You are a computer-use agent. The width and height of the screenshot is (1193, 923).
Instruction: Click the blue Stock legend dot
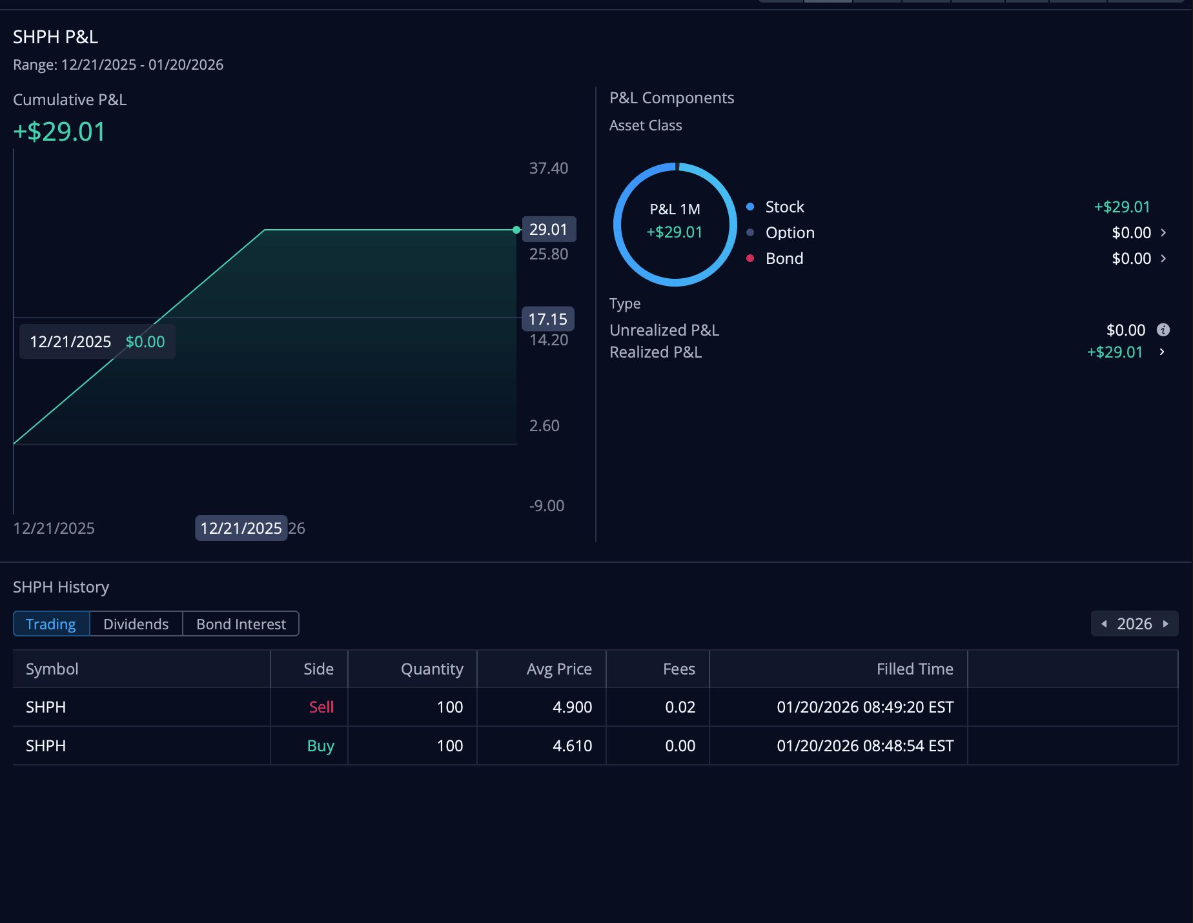coord(750,207)
